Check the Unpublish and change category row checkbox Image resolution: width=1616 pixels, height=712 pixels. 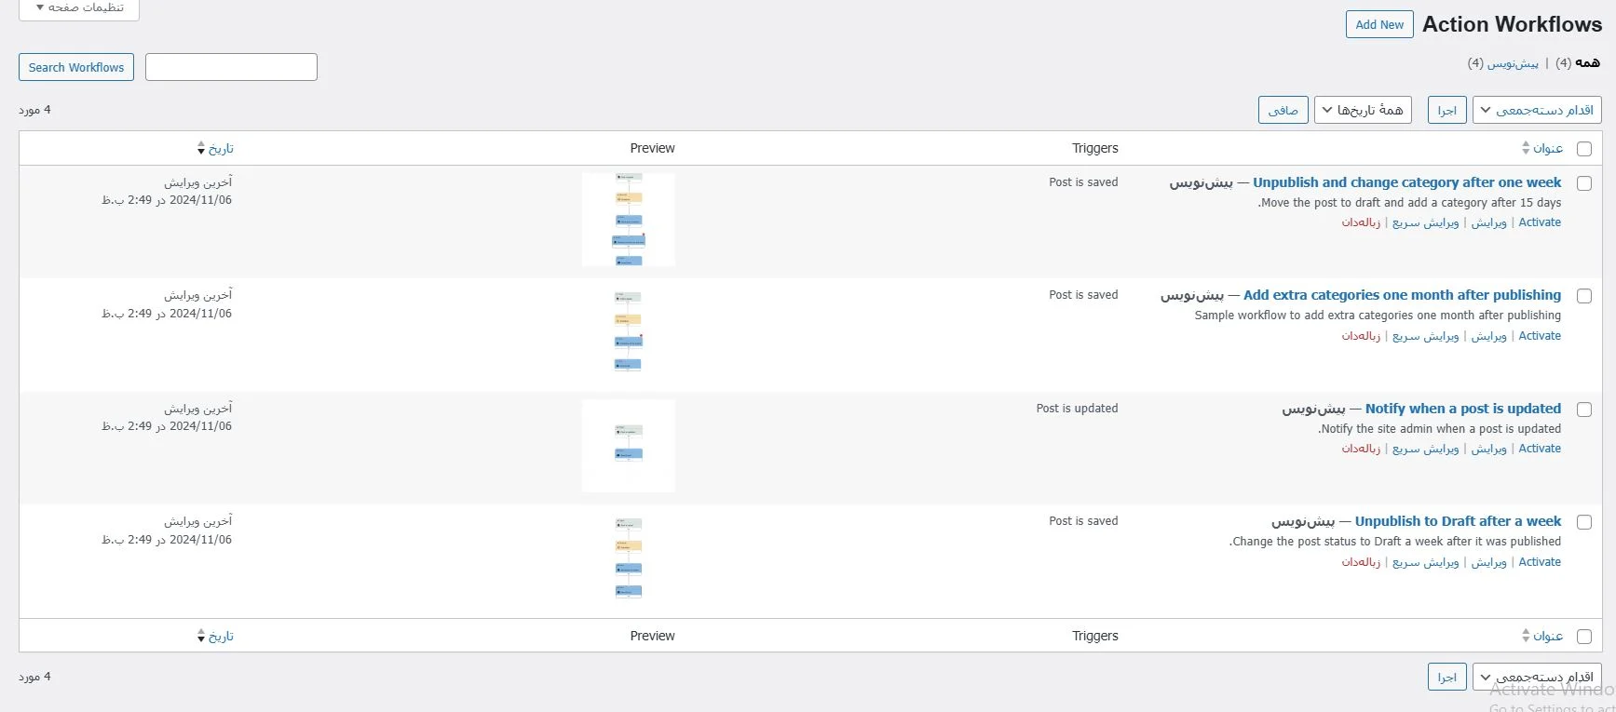coord(1583,183)
